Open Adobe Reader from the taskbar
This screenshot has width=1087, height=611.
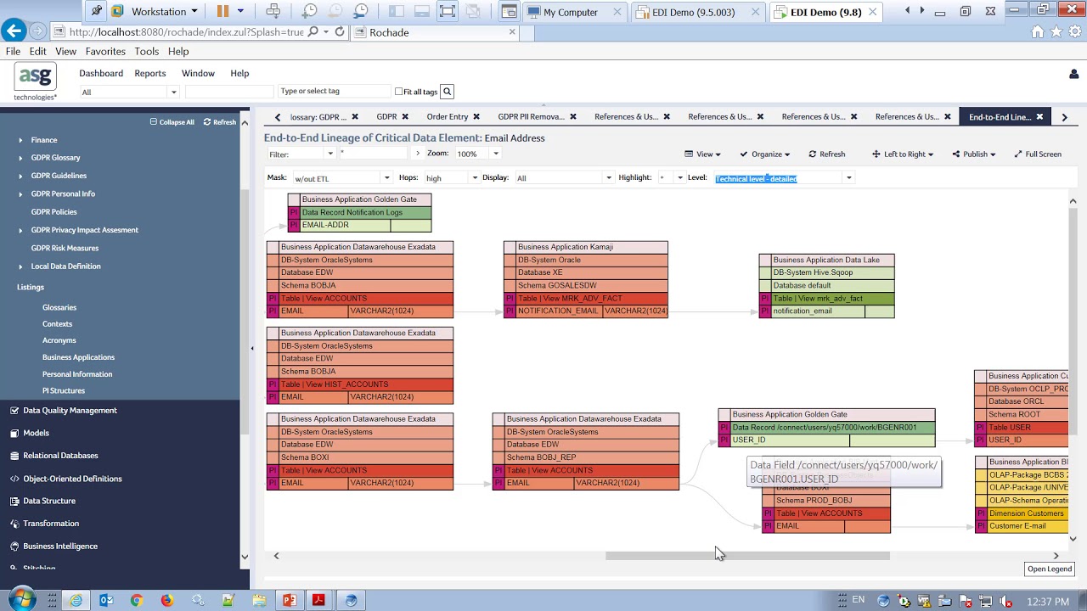(318, 600)
